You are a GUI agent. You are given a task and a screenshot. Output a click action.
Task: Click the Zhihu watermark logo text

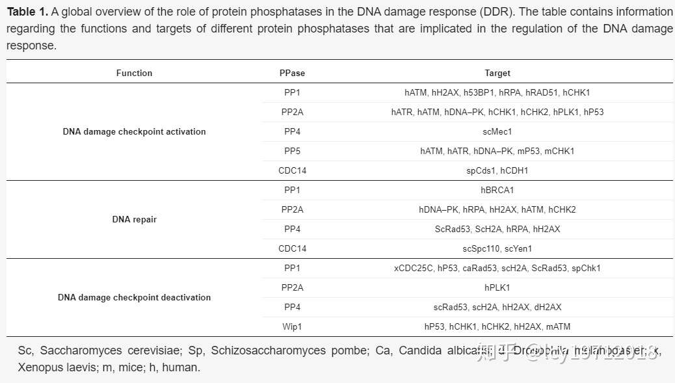click(x=496, y=352)
